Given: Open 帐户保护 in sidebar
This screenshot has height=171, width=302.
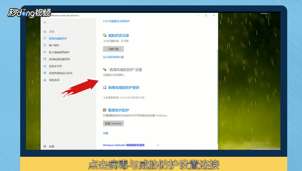Looking at the screenshot, I should click(54, 45).
